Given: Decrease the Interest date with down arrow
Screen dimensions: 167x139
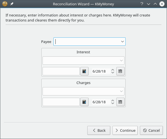Looking at the screenshot, I should click(113, 73).
